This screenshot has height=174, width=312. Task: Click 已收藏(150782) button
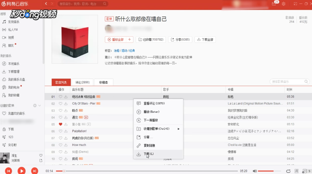click(151, 39)
